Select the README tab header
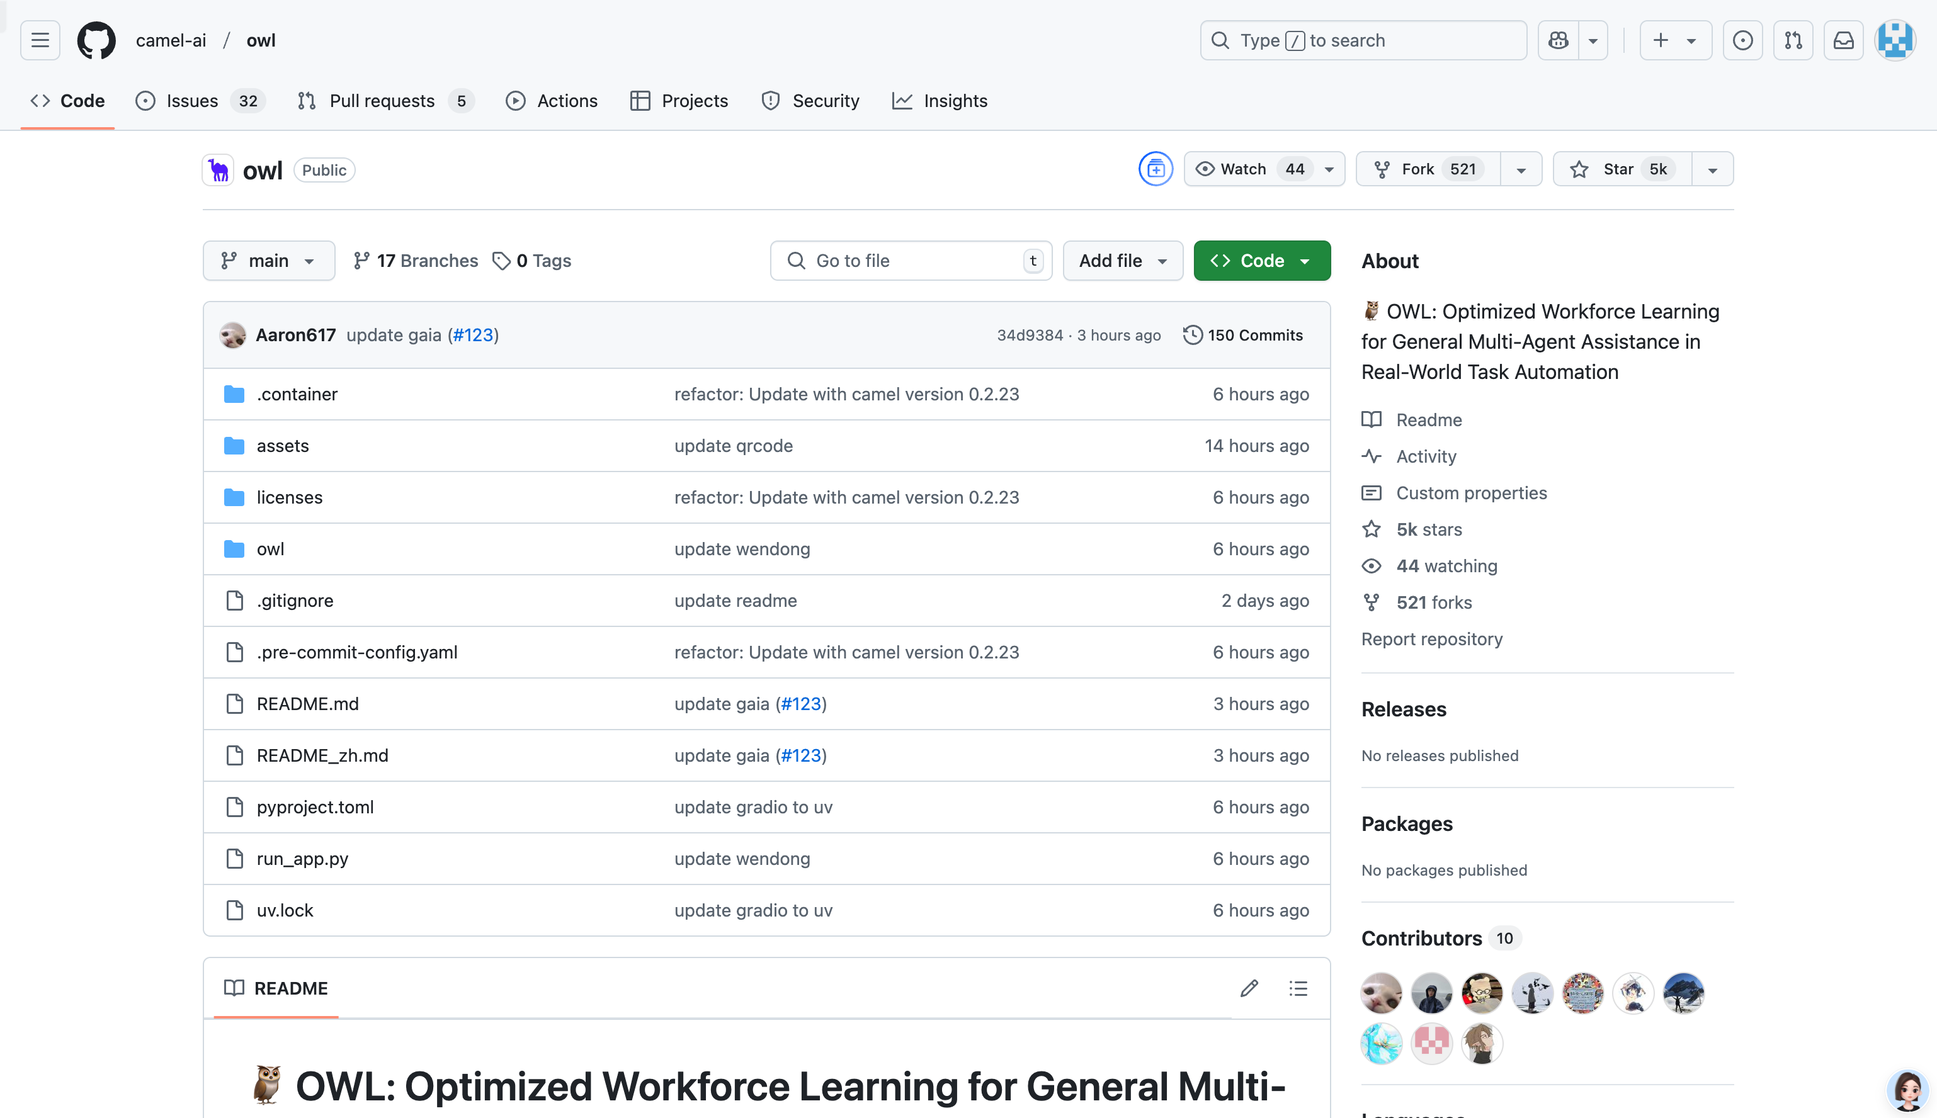Viewport: 1937px width, 1118px height. coord(276,988)
